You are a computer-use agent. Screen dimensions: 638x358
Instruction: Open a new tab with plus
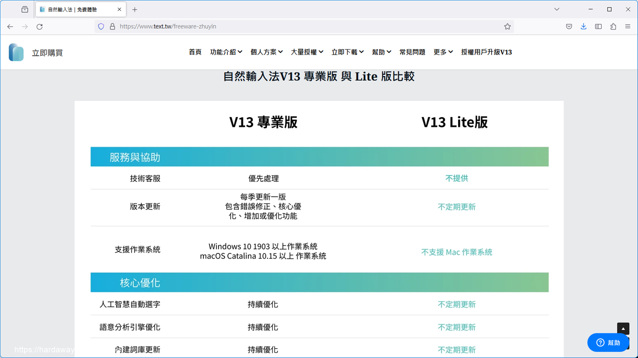tap(135, 10)
